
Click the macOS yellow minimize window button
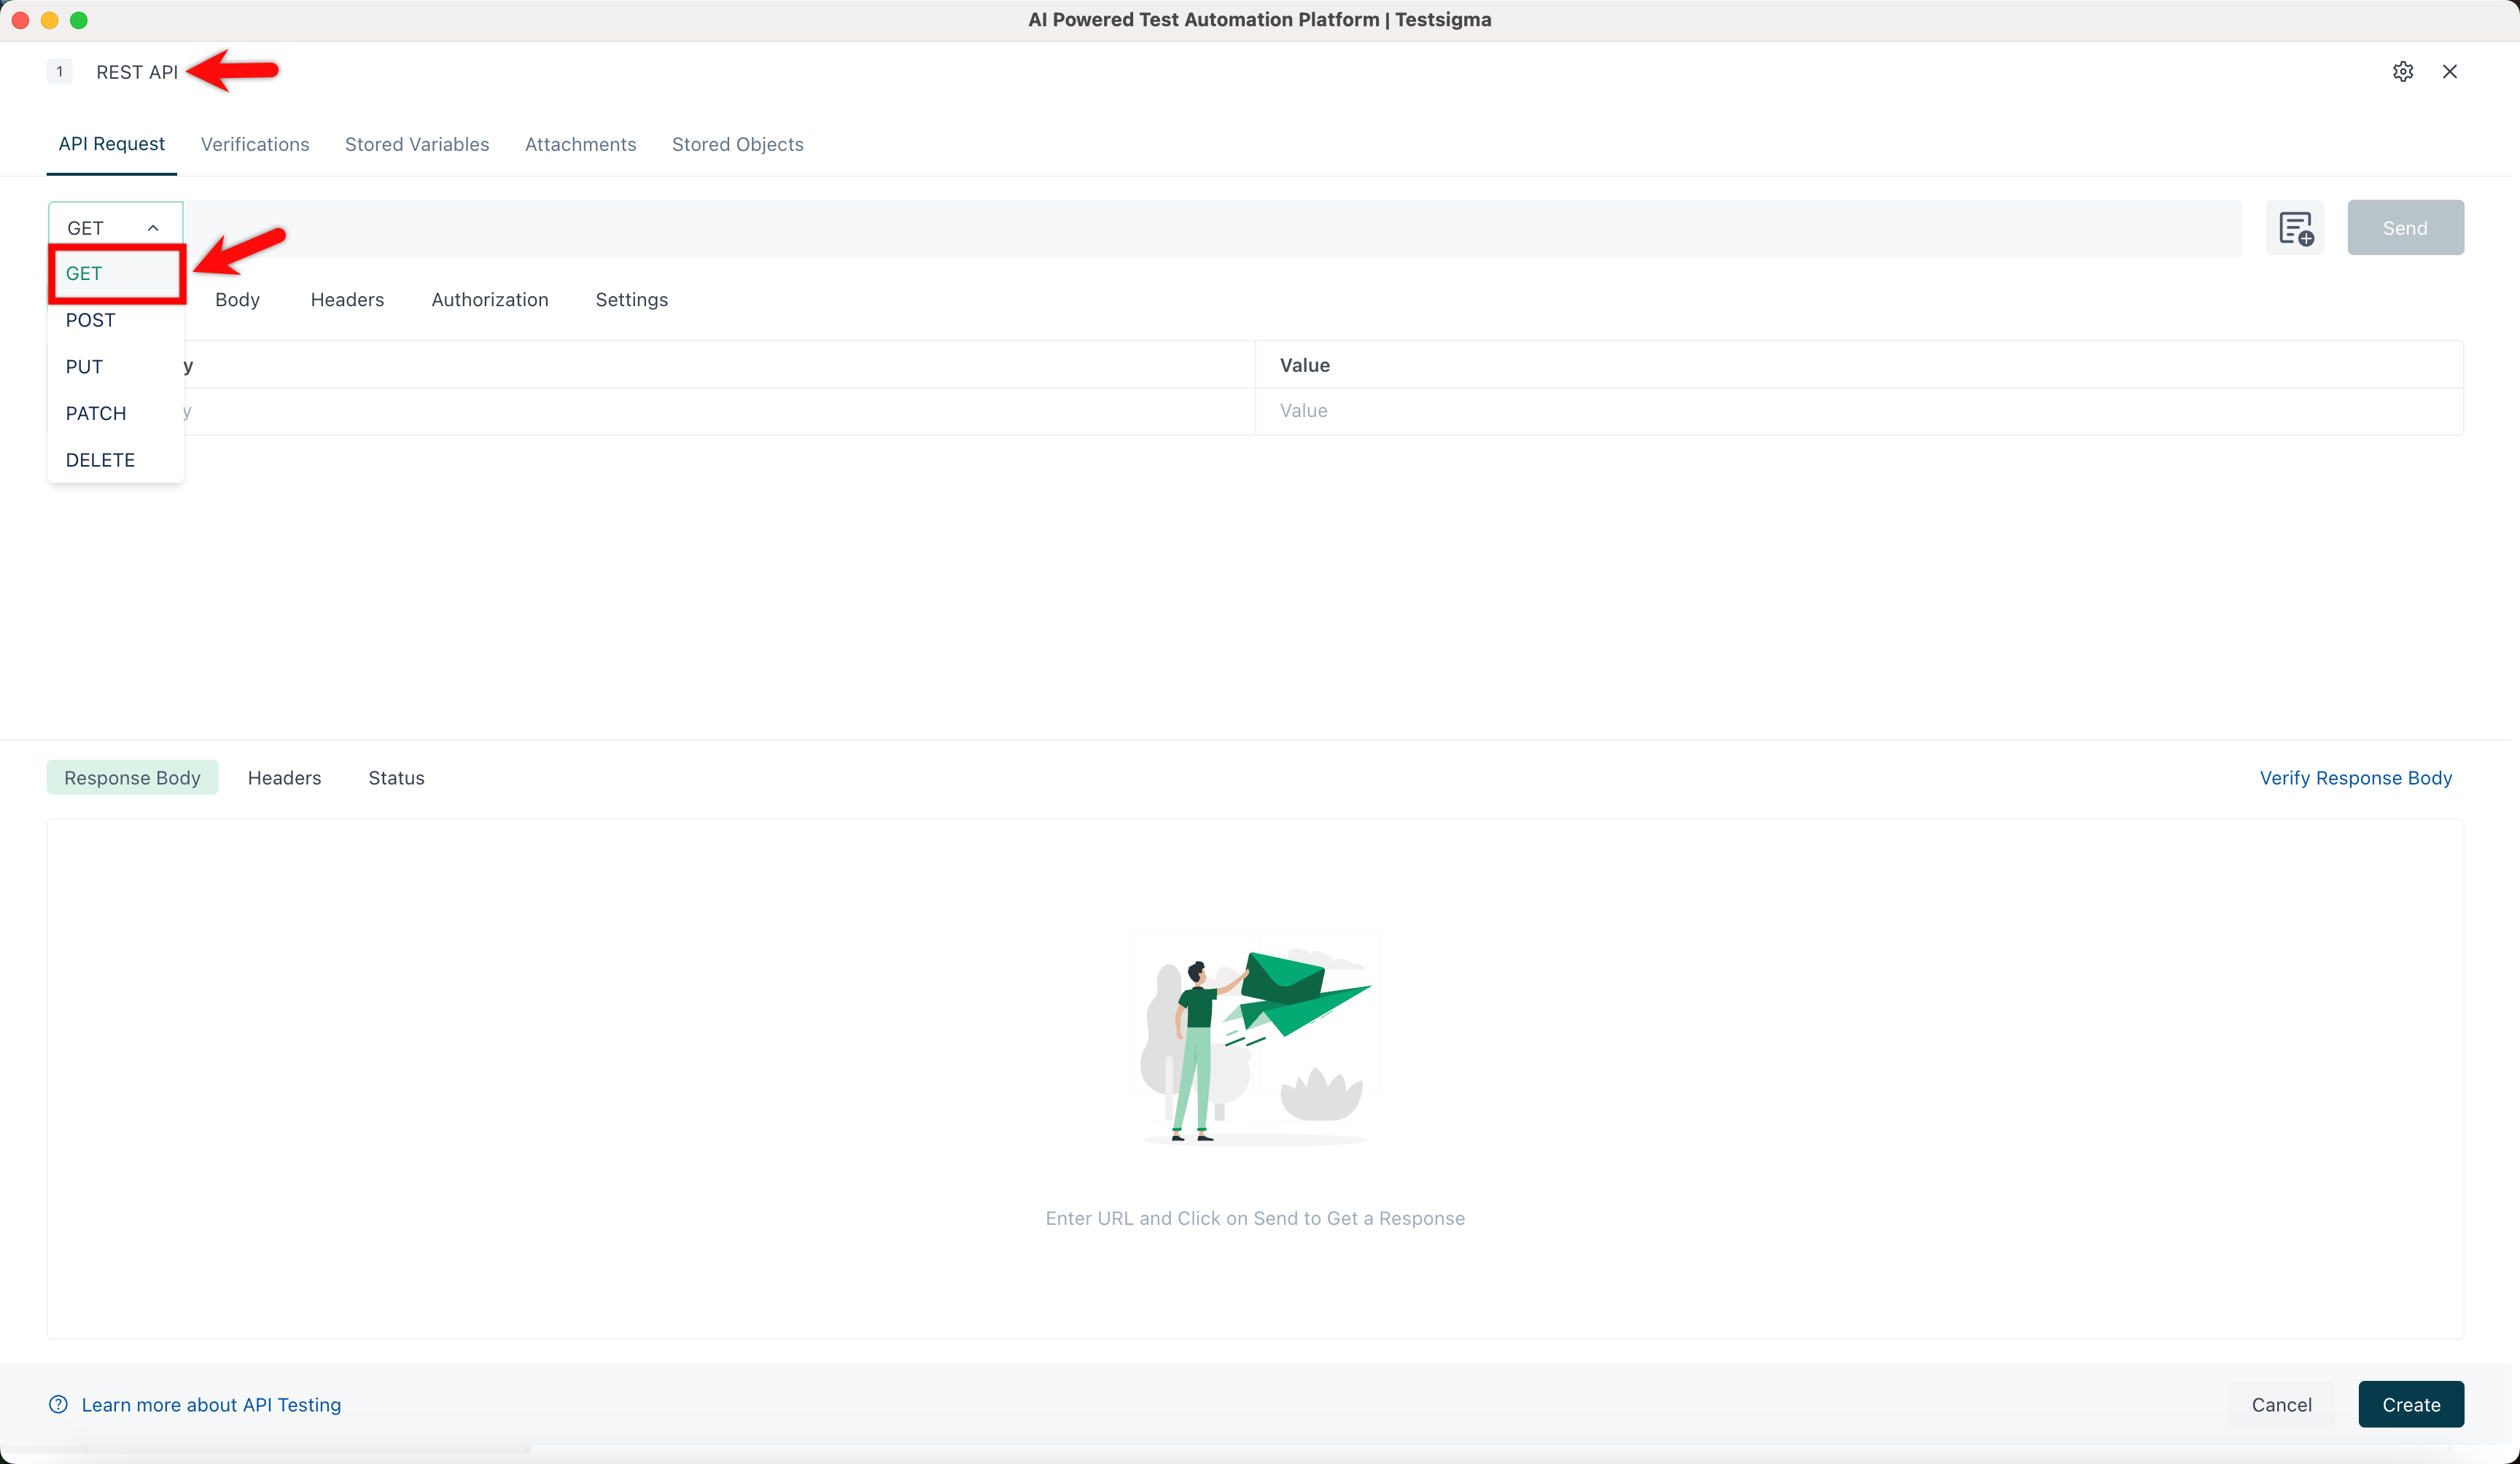[50, 20]
